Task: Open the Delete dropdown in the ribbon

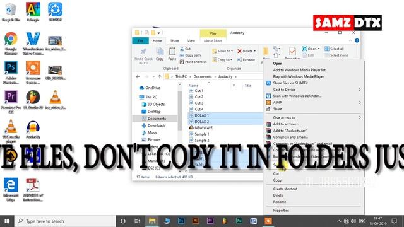Action: point(247,51)
